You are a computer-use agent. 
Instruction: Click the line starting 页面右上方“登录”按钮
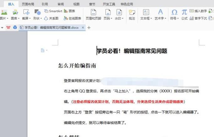tap(131, 112)
